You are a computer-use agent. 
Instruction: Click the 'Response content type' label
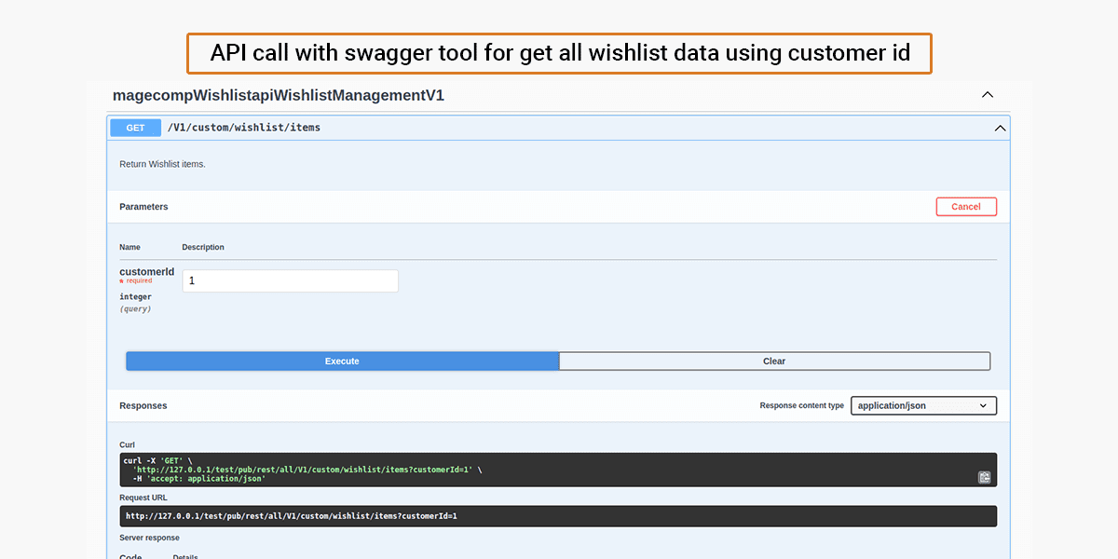[802, 405]
